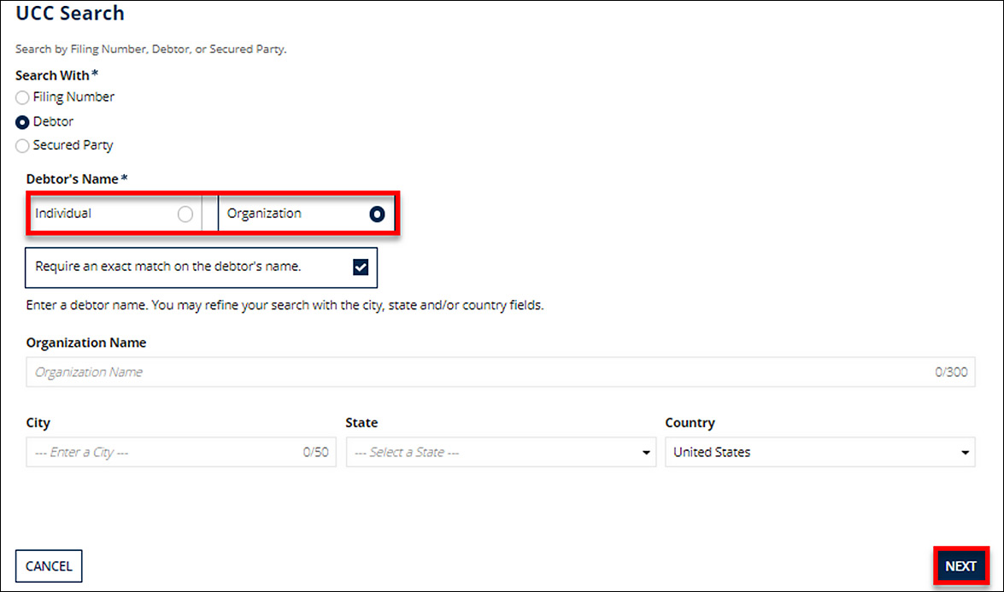The height and width of the screenshot is (592, 1004).
Task: Click into the Organization Name field
Action: 479,372
